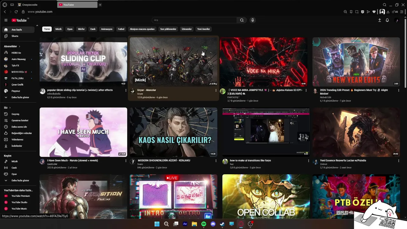Click the browser address bar URL
Image resolution: width=407 pixels, height=229 pixels.
pyautogui.click(x=40, y=12)
